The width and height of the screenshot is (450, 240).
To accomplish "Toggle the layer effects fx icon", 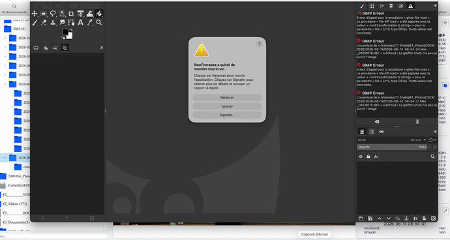I will tap(376, 157).
